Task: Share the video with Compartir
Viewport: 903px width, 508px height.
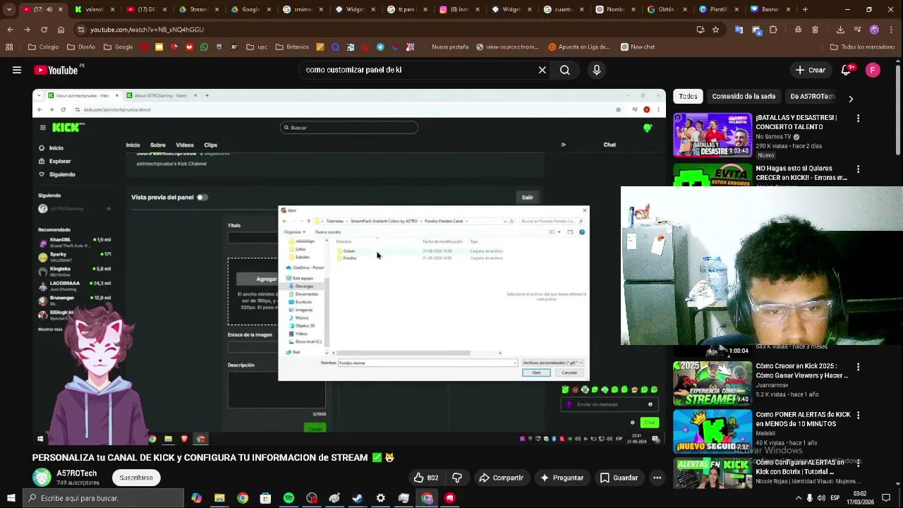Action: click(x=501, y=478)
